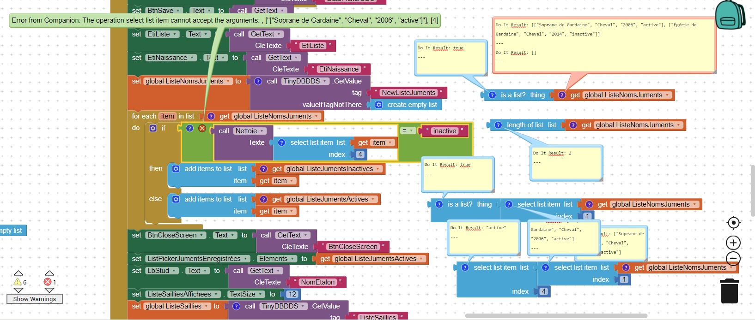
Task: Toggle mutator on create empty list block
Action: coord(378,105)
